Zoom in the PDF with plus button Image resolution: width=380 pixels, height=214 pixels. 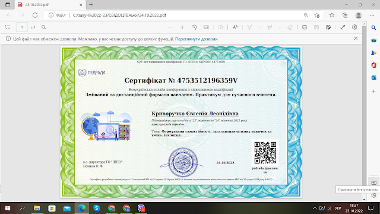[x=182, y=27]
